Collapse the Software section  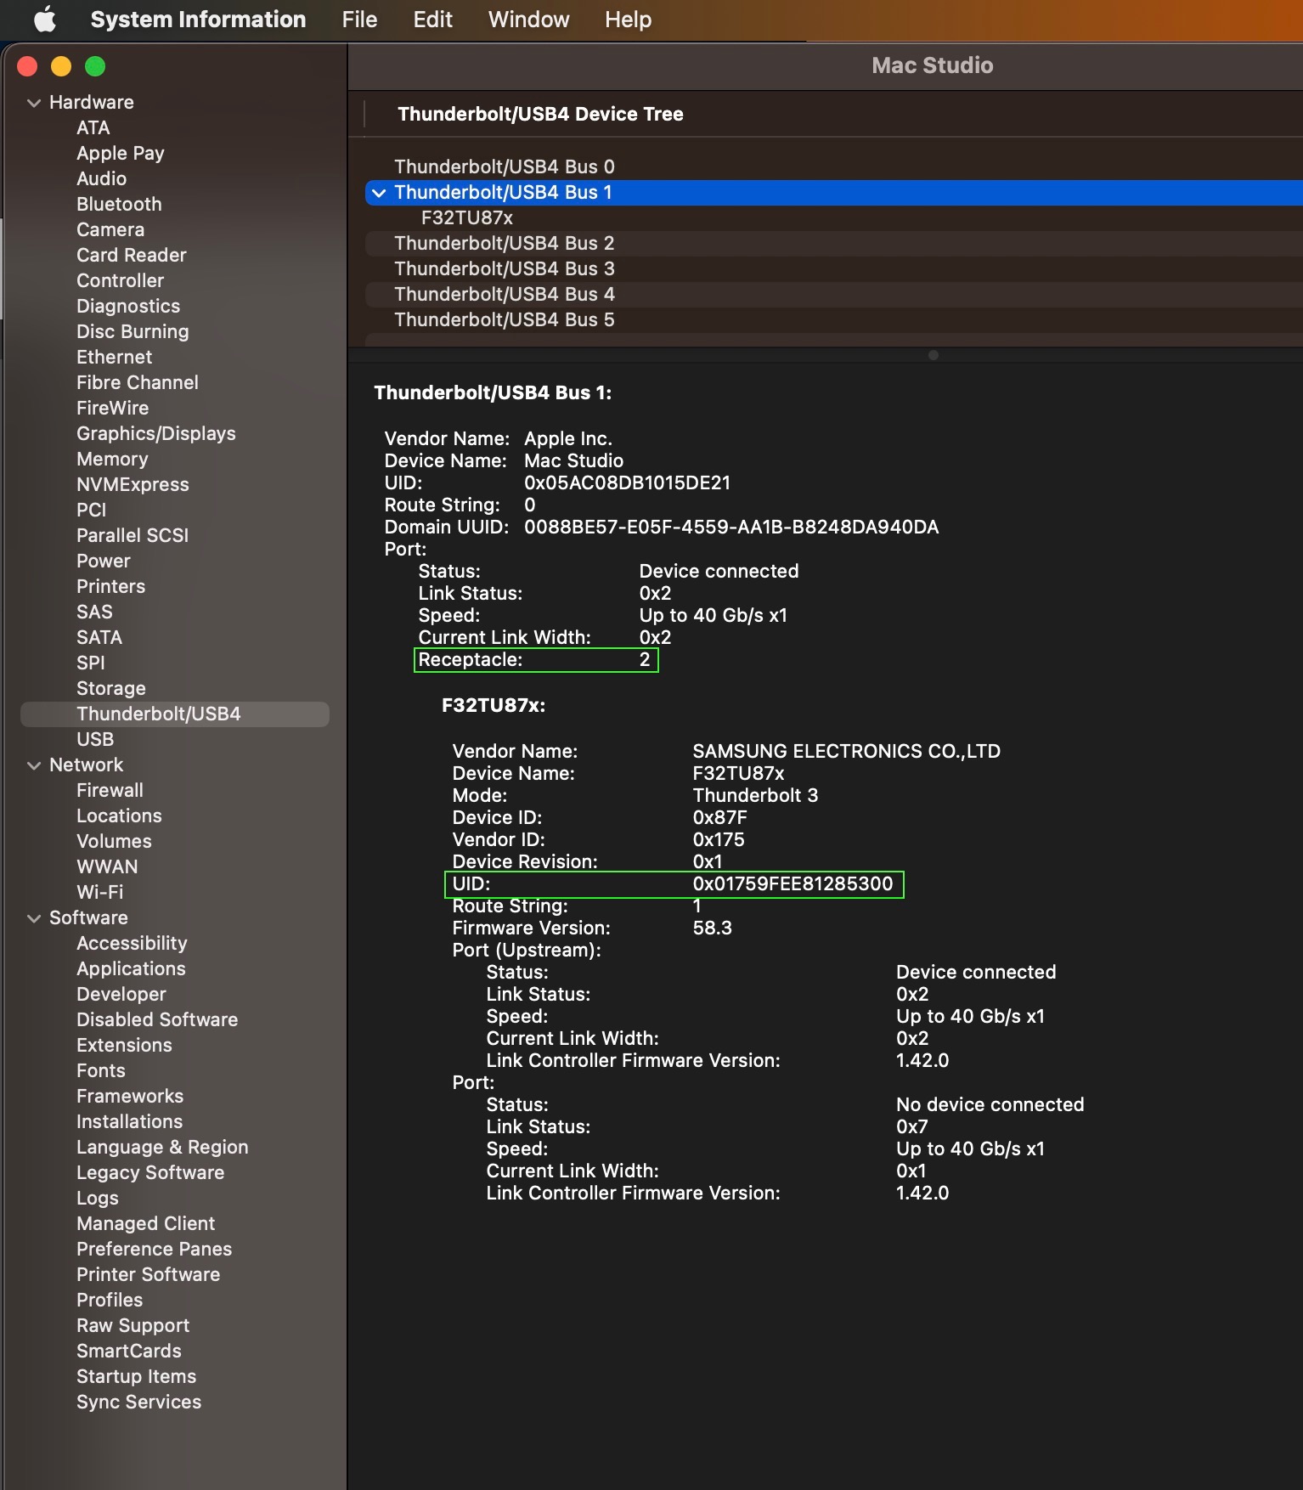pyautogui.click(x=34, y=918)
